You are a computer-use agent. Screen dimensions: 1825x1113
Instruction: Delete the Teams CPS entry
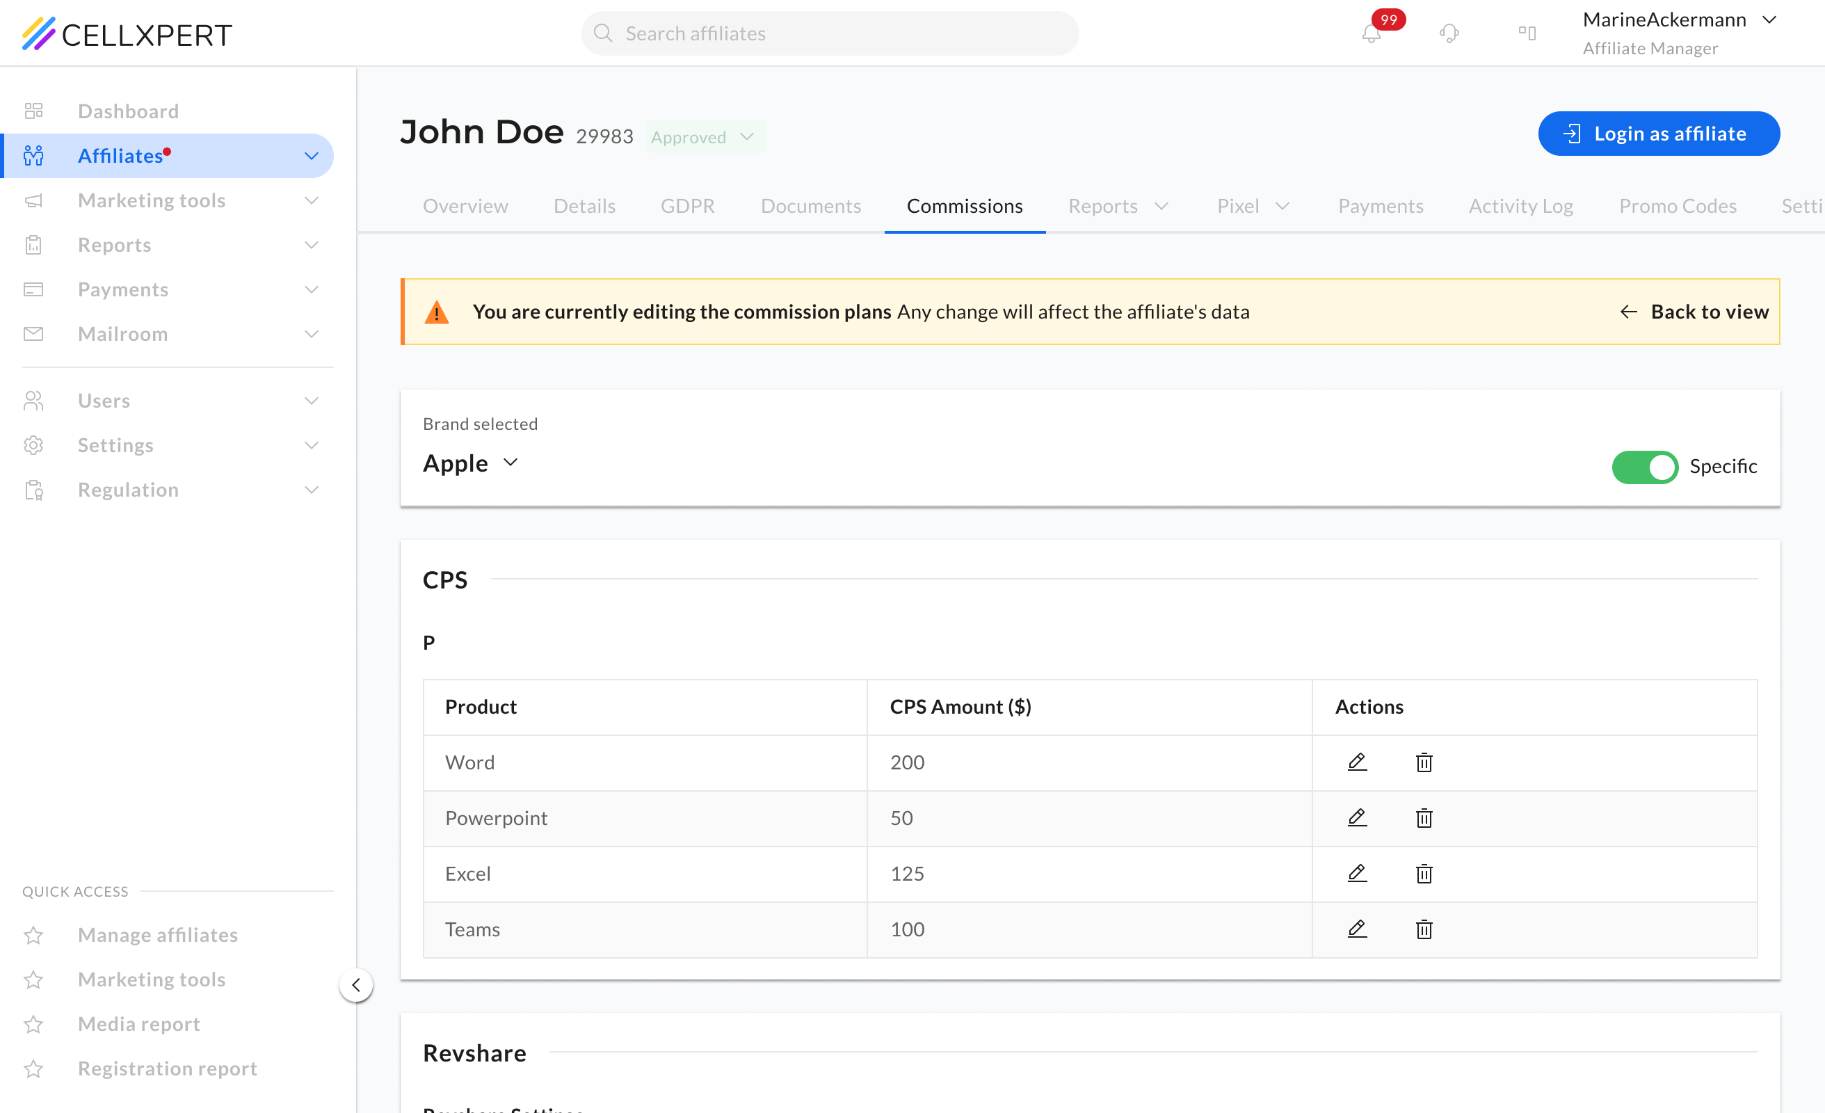click(x=1424, y=929)
